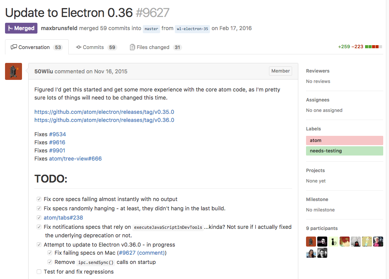
Task: Check the 'Test for and fix regressions' checkbox
Action: 39,272
